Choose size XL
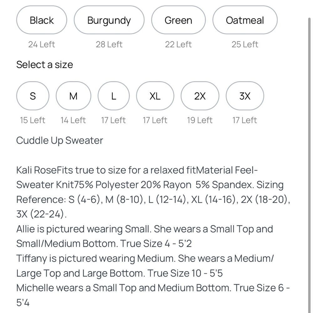Image resolution: width=313 pixels, height=313 pixels. pos(155,96)
